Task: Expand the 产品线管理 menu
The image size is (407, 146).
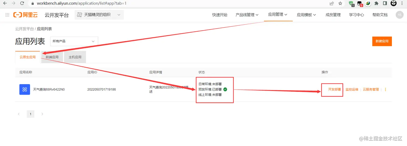Action: 247,15
